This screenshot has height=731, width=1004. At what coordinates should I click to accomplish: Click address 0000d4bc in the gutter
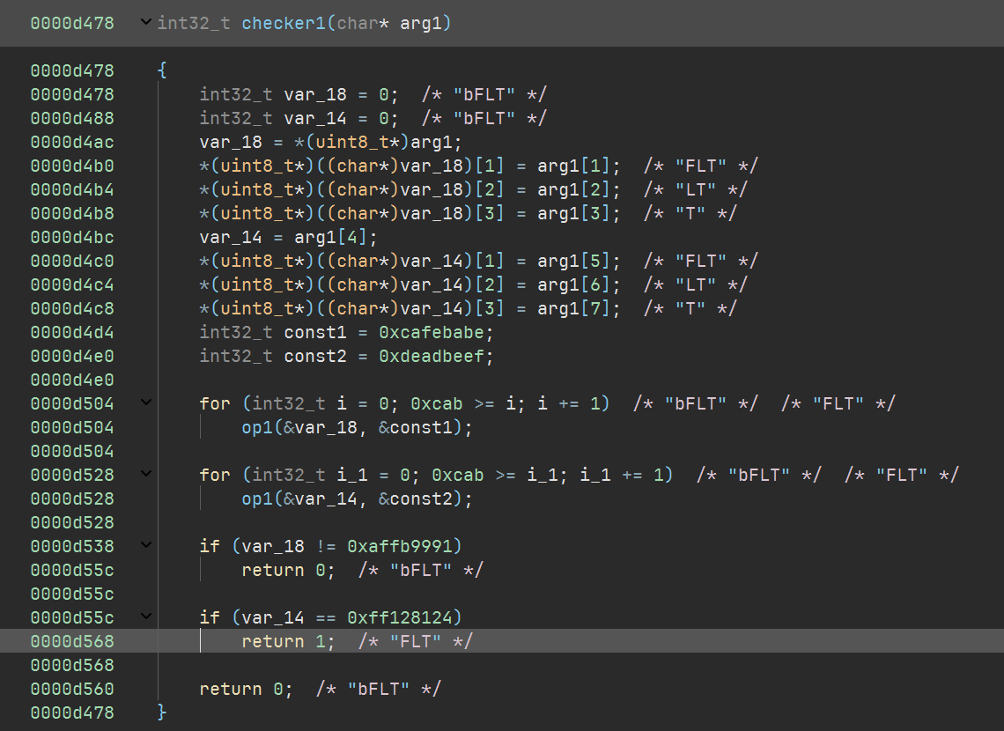tap(72, 237)
